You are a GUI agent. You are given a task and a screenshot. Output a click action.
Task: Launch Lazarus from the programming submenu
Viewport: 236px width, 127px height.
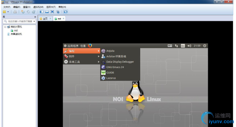click(120, 78)
